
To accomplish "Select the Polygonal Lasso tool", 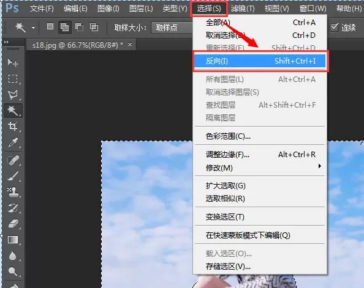I will 13,94.
